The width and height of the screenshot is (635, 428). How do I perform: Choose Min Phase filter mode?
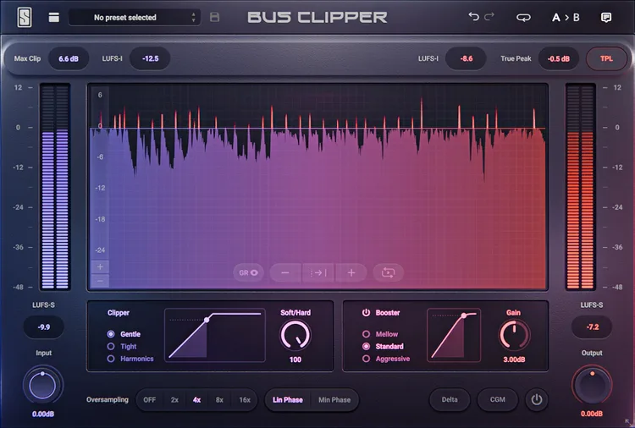pyautogui.click(x=334, y=400)
